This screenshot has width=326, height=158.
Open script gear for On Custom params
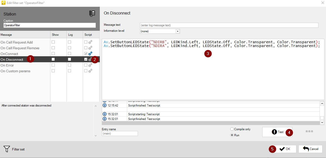coord(90,71)
